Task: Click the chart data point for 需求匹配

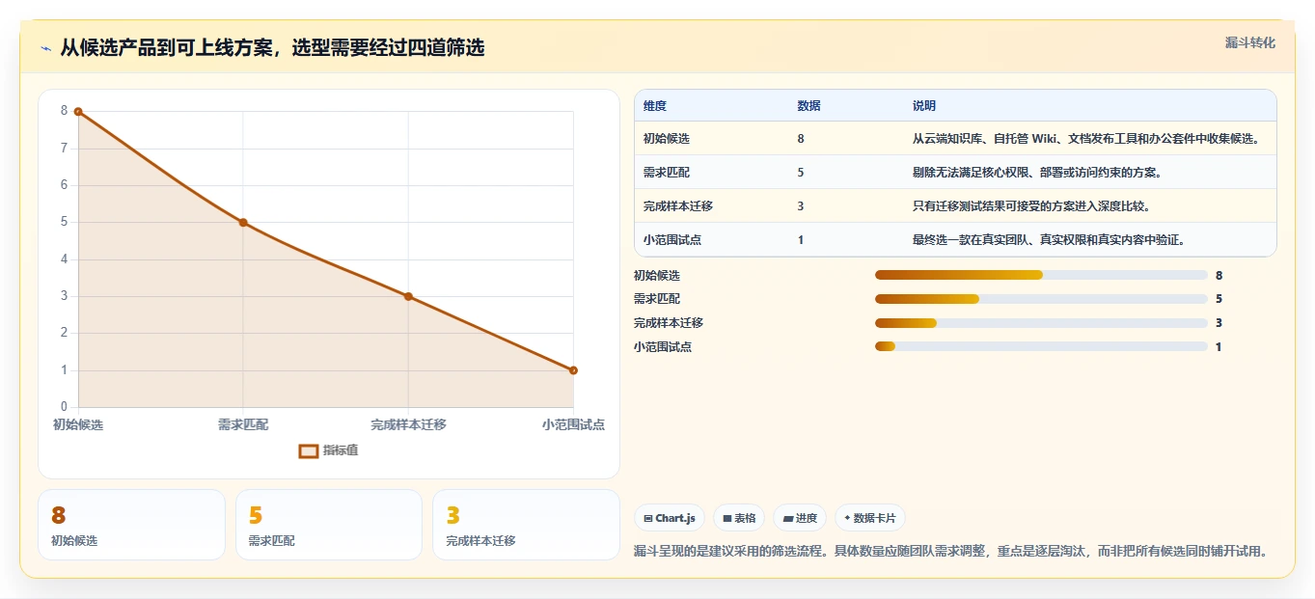Action: point(243,223)
